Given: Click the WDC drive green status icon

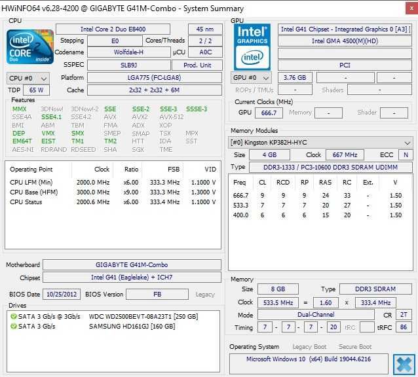Looking at the screenshot, I should click(x=14, y=316).
